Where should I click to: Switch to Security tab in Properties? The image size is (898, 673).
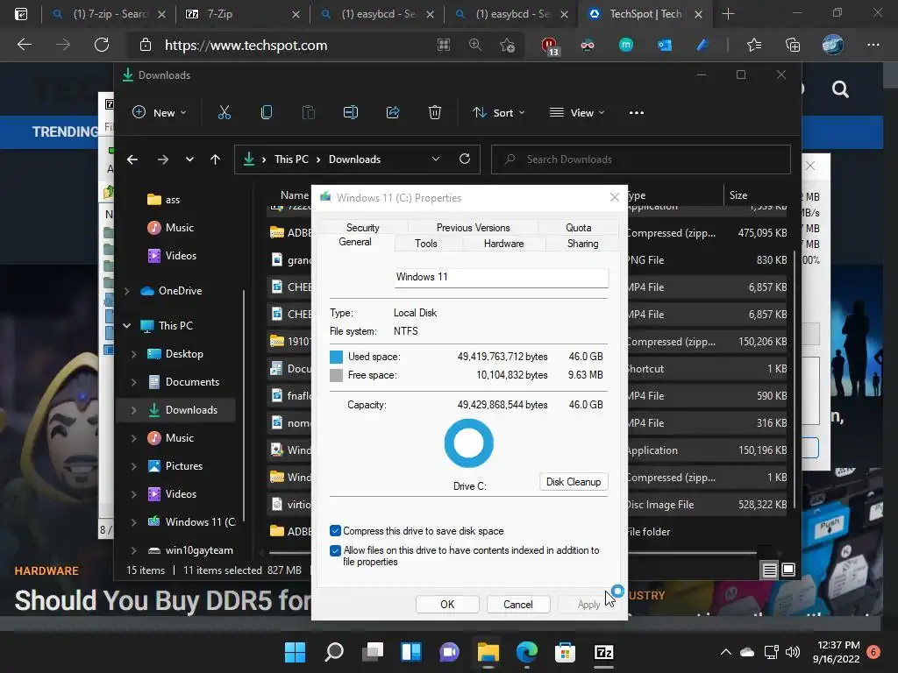(362, 228)
